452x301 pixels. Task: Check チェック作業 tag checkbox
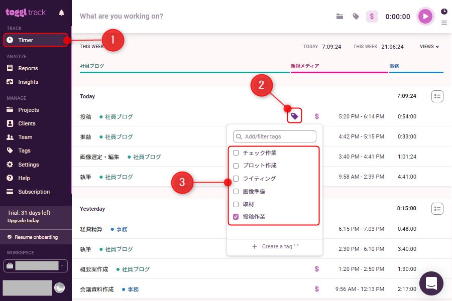point(236,153)
